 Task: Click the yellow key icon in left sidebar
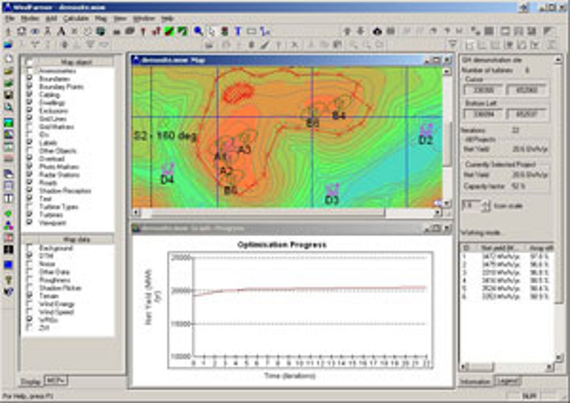[8, 279]
